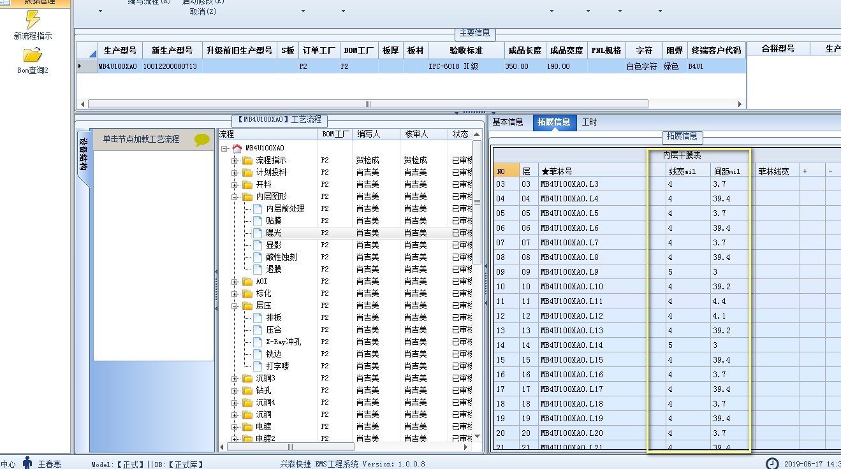Viewport: 841px width, 469px height.
Task: Click the 取消(Z) toolbar command
Action: click(x=203, y=11)
